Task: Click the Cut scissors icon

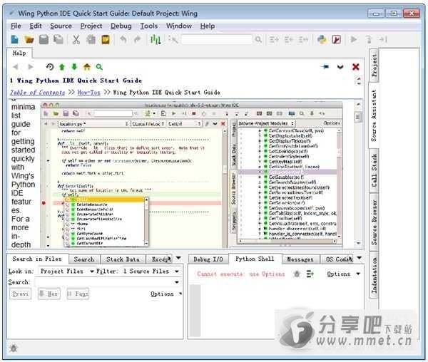Action: pos(76,40)
